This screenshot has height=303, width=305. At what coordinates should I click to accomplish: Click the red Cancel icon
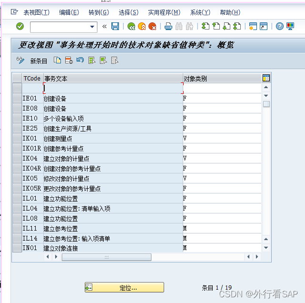[152, 26]
